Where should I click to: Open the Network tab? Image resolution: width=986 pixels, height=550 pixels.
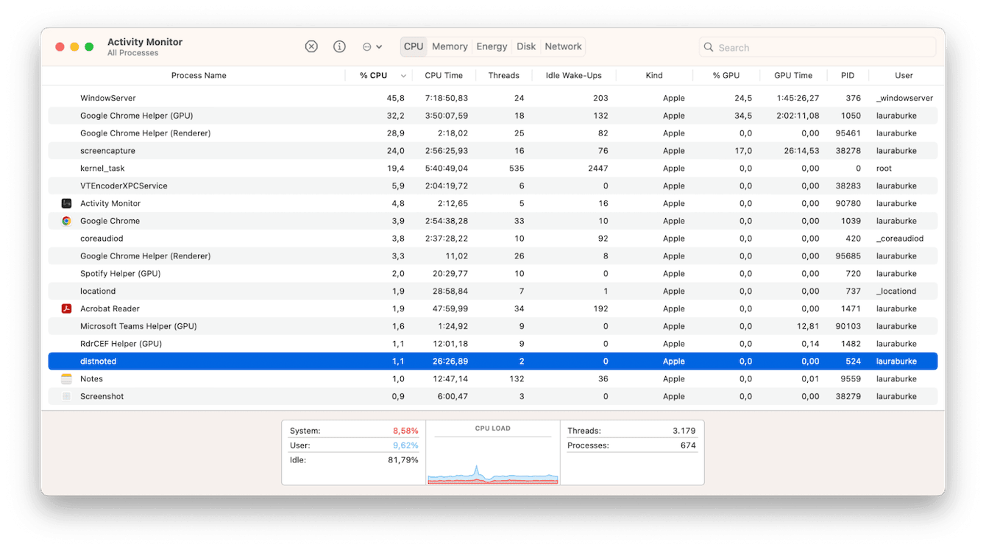pyautogui.click(x=563, y=46)
